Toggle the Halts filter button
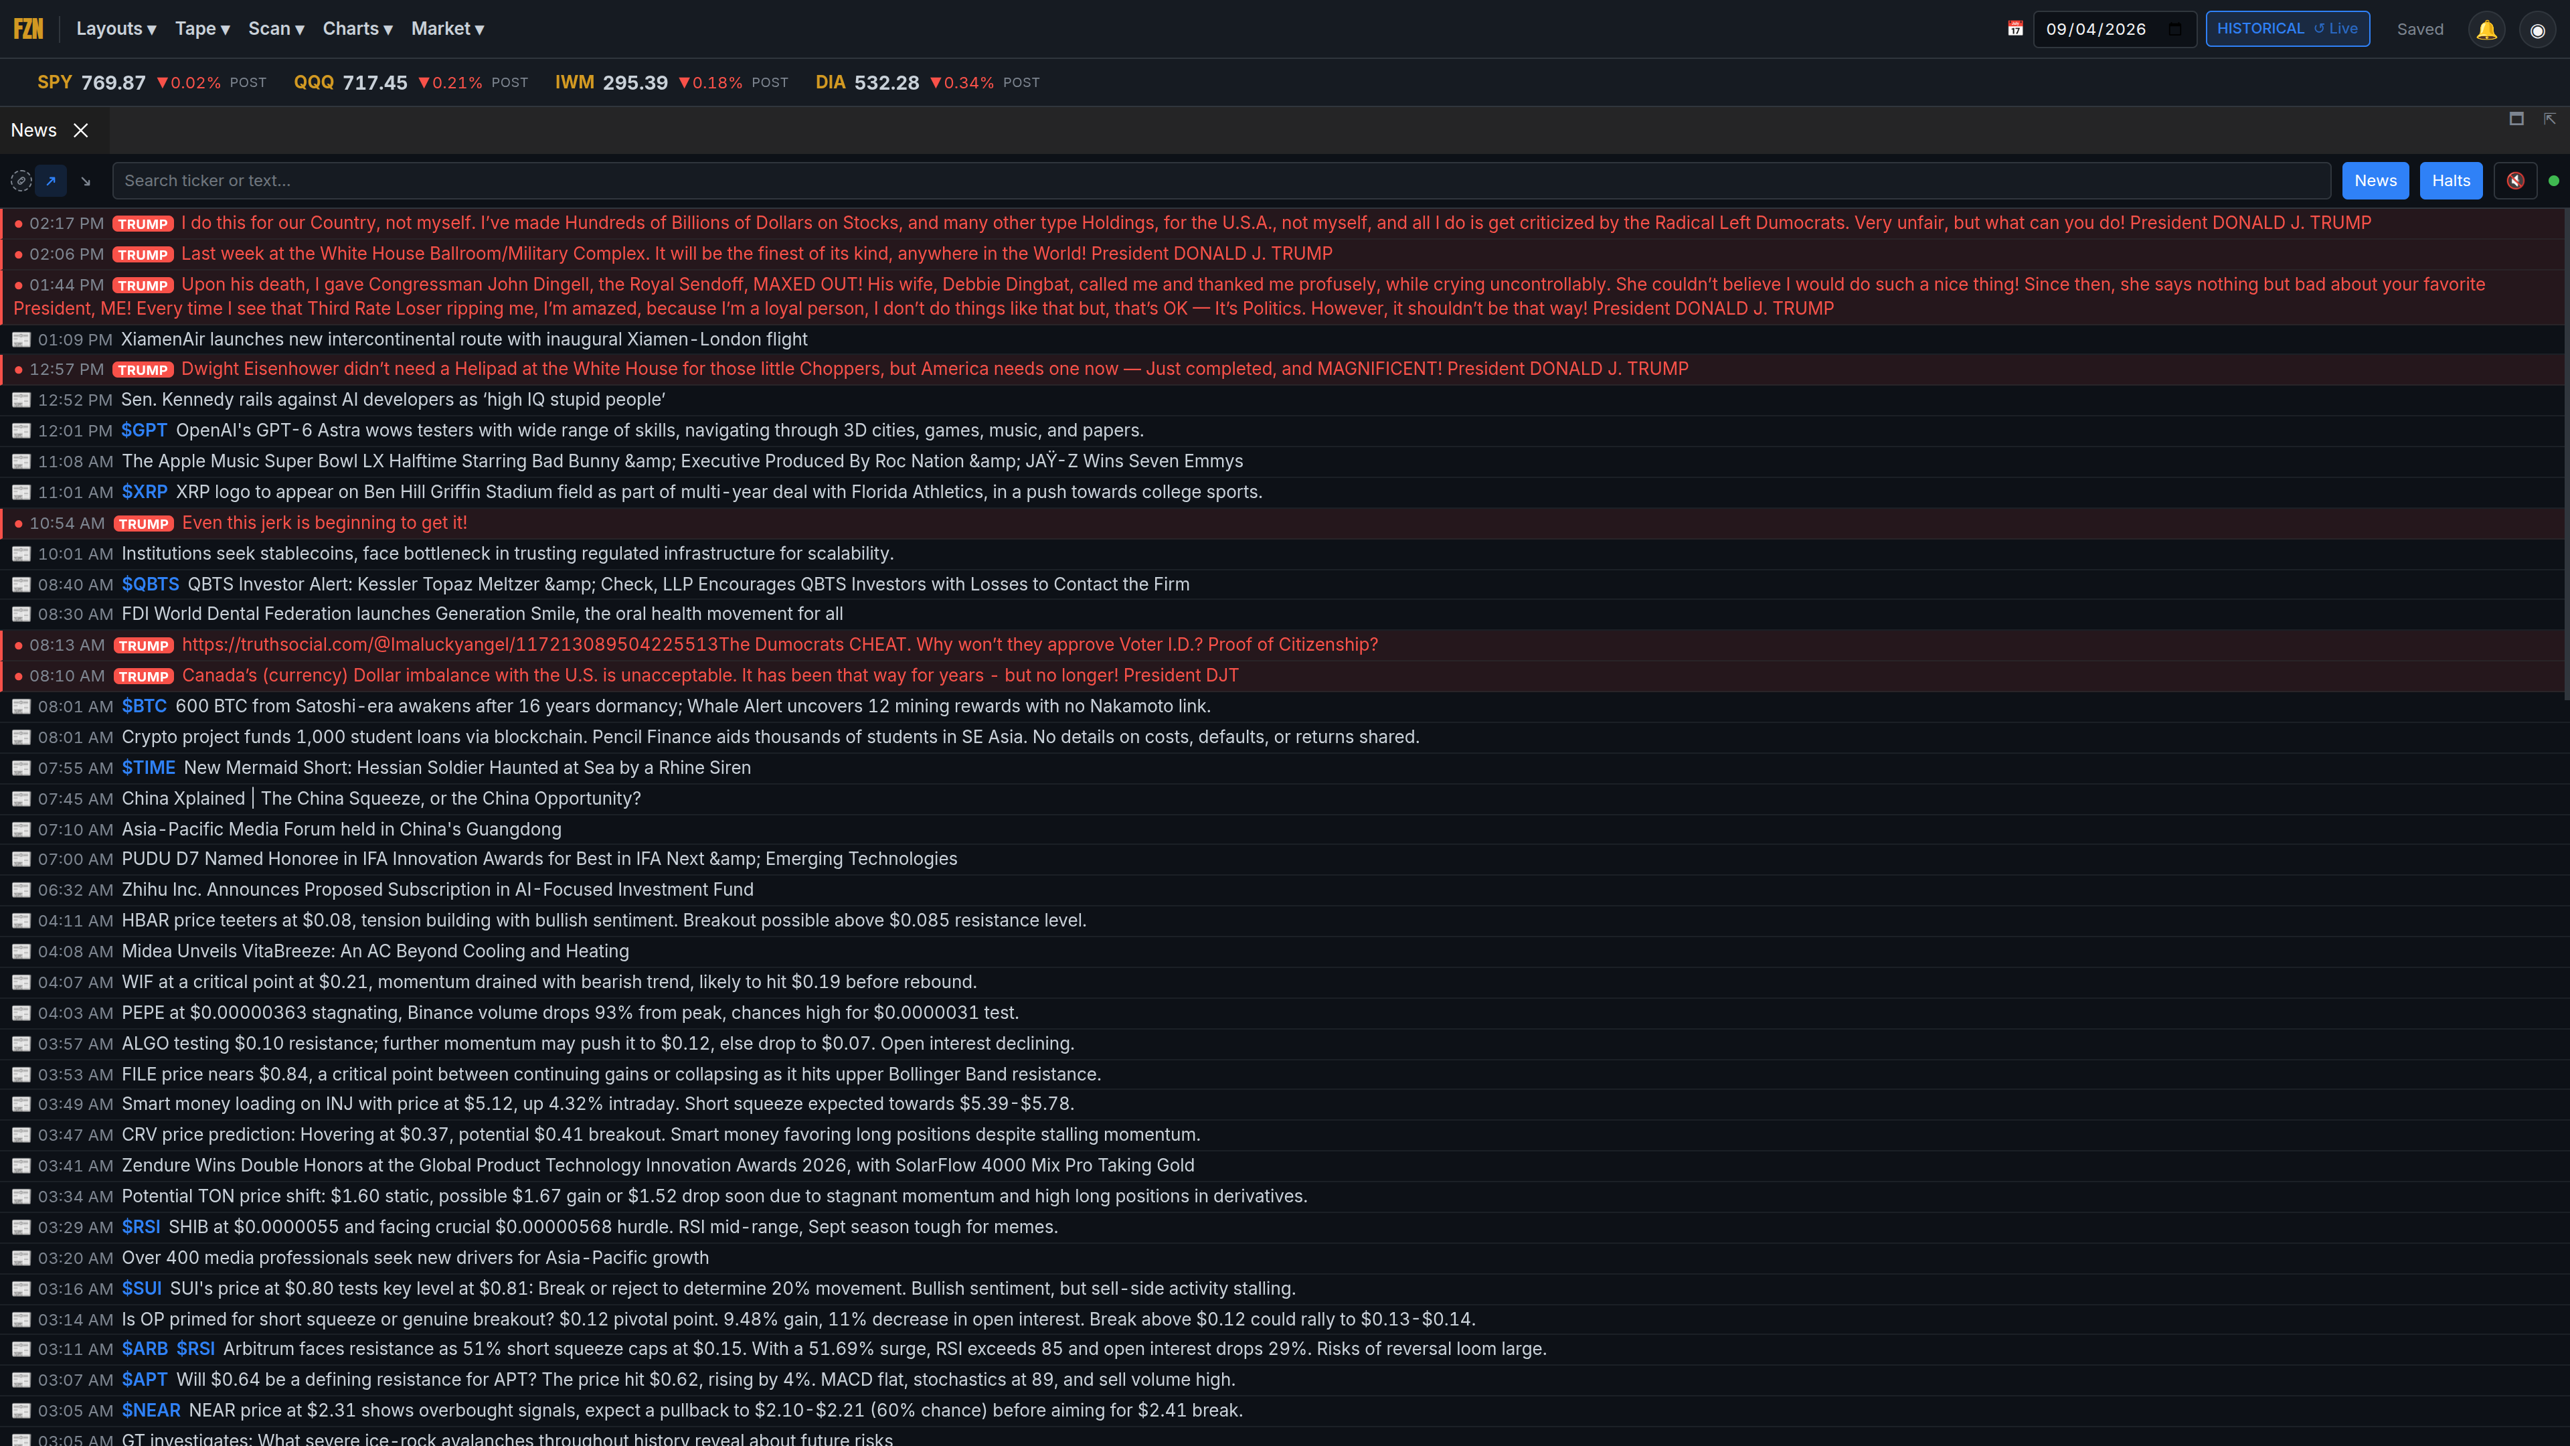Image resolution: width=2570 pixels, height=1446 pixels. pyautogui.click(x=2450, y=181)
